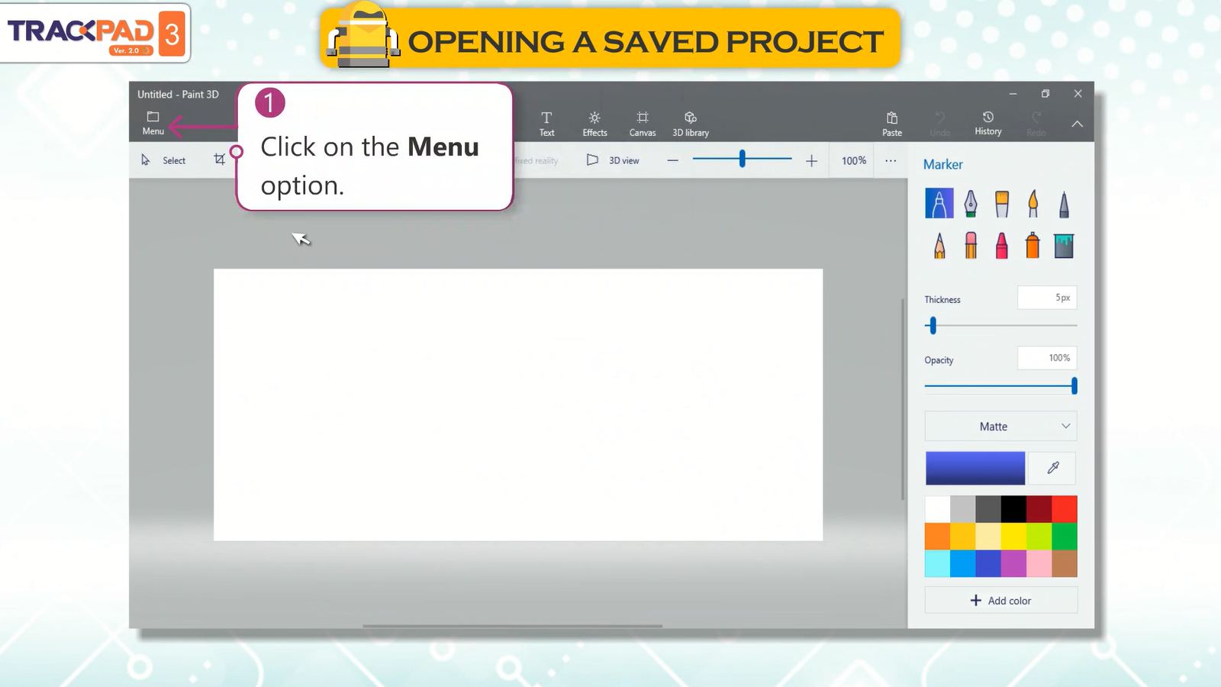
Task: Open the more options ellipsis
Action: pos(891,160)
